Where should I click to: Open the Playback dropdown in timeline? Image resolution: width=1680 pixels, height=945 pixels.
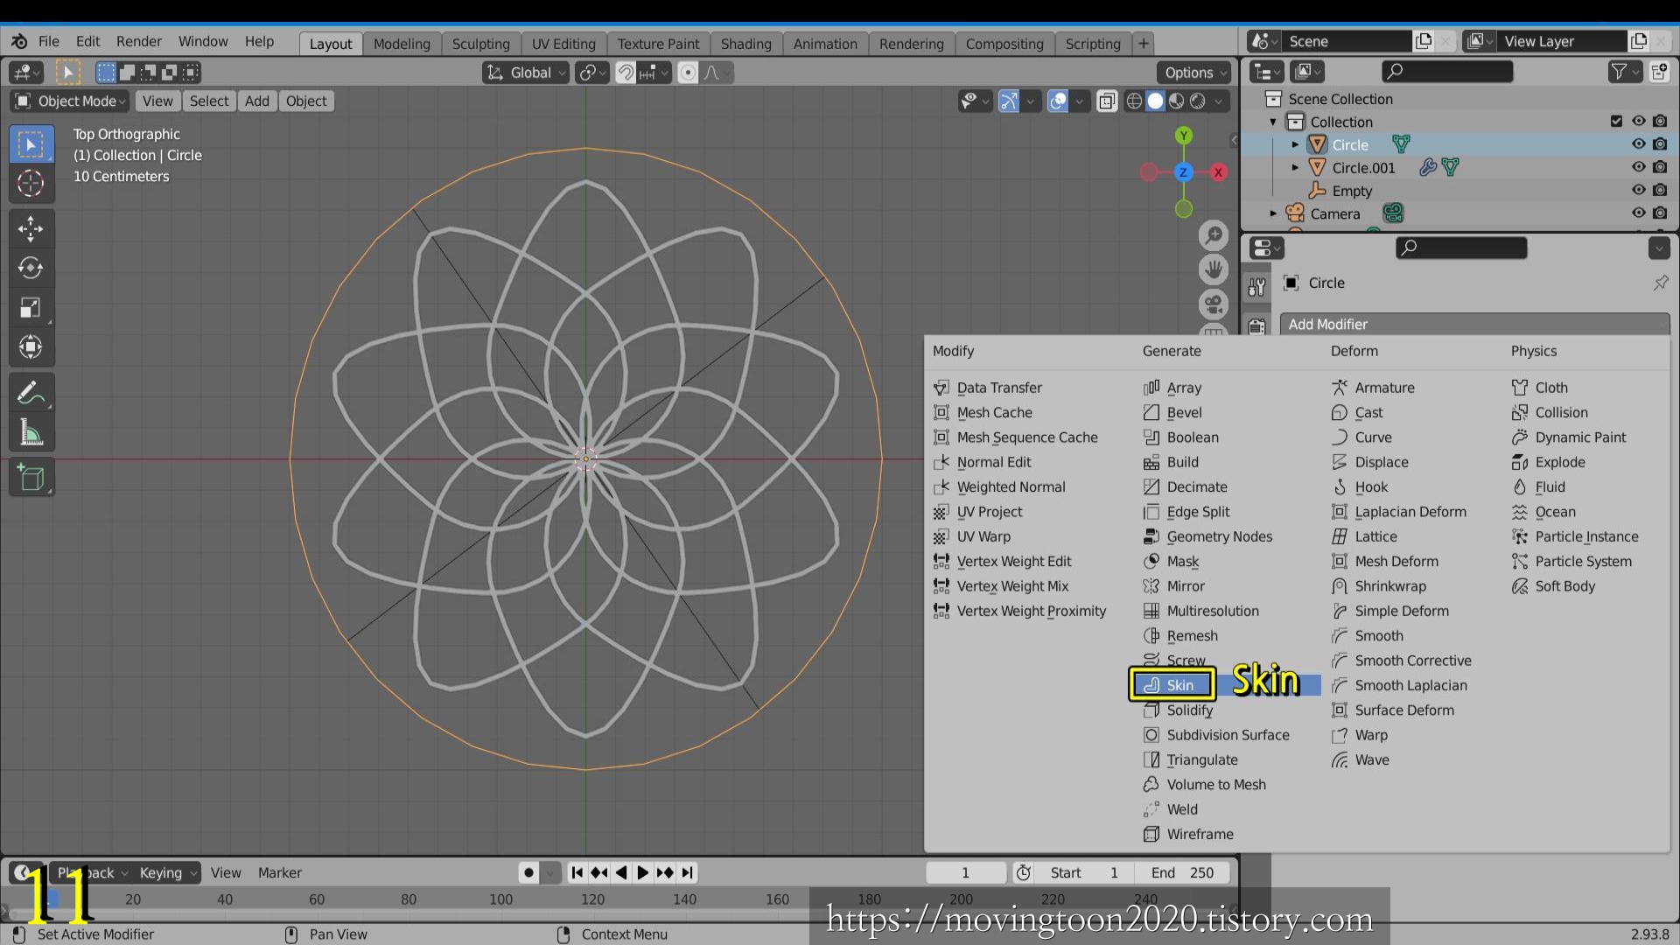[x=91, y=872]
